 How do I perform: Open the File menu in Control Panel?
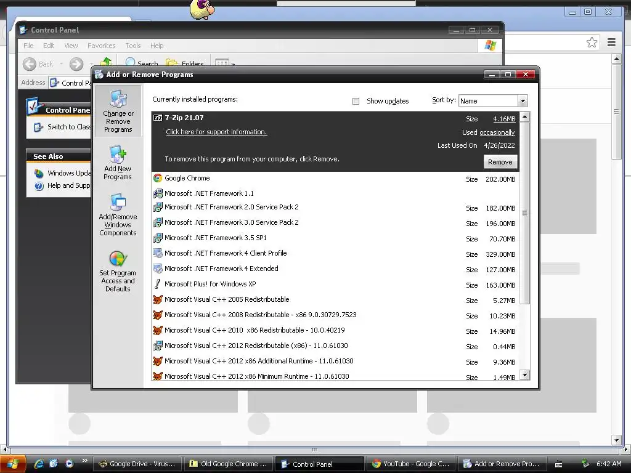(x=28, y=46)
